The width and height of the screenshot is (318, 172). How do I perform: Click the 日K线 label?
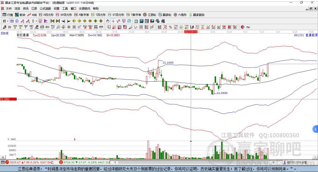[x=5, y=33]
